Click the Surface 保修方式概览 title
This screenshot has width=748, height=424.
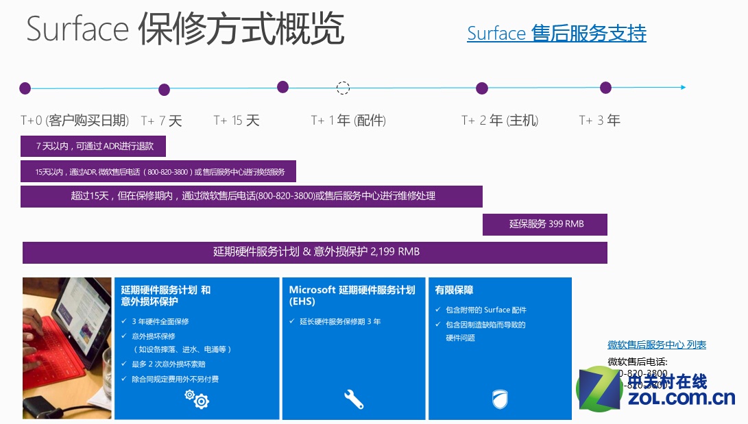point(185,29)
